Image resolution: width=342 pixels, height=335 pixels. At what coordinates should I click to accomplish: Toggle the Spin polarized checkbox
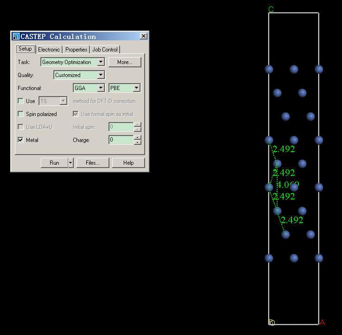pos(20,114)
